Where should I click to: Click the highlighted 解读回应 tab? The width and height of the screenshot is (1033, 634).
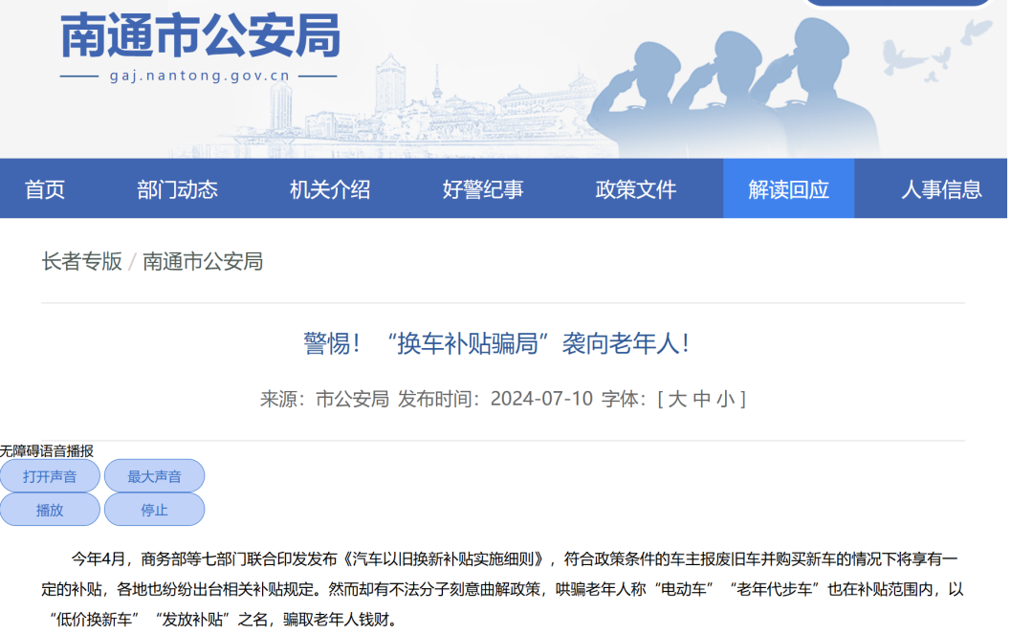pos(788,189)
